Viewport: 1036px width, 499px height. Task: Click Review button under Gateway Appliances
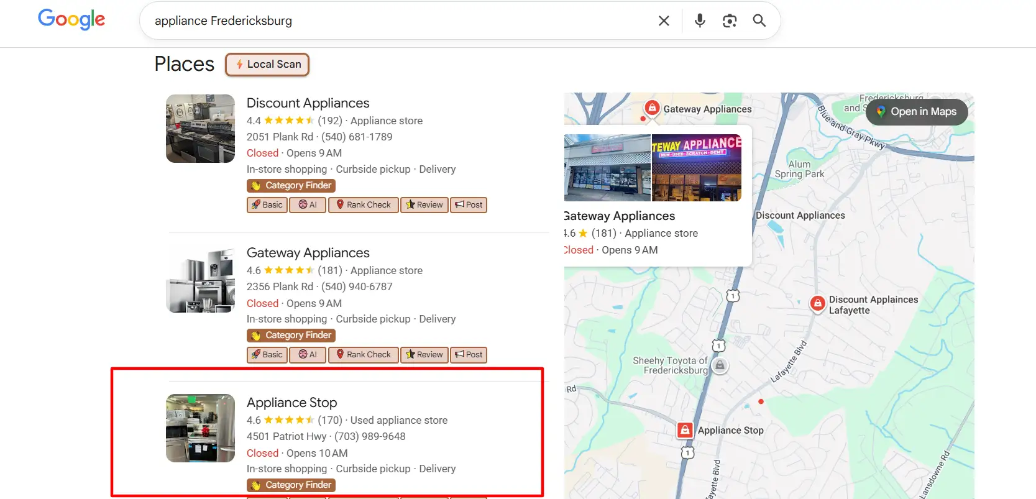point(424,355)
